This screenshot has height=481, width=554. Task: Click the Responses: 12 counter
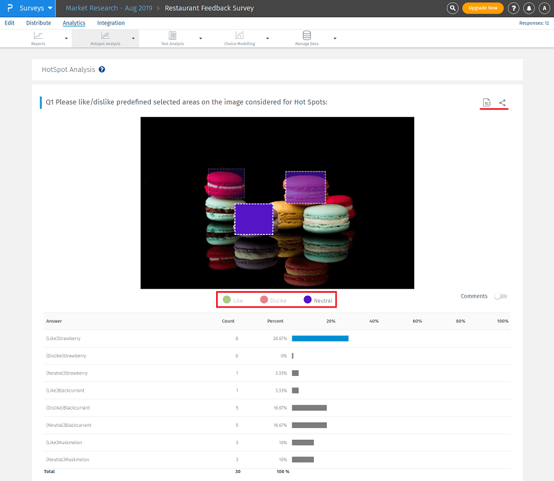coord(534,23)
